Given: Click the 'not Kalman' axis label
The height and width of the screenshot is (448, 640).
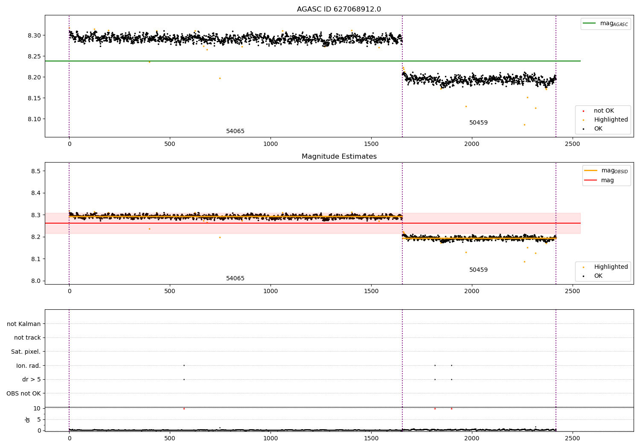Looking at the screenshot, I should pos(24,324).
